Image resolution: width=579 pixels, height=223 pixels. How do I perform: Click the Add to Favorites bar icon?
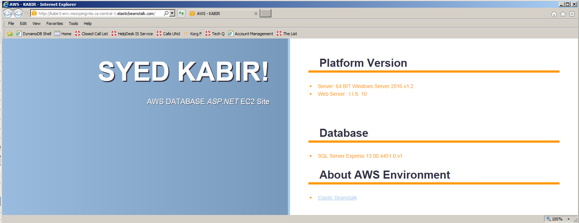(10, 34)
